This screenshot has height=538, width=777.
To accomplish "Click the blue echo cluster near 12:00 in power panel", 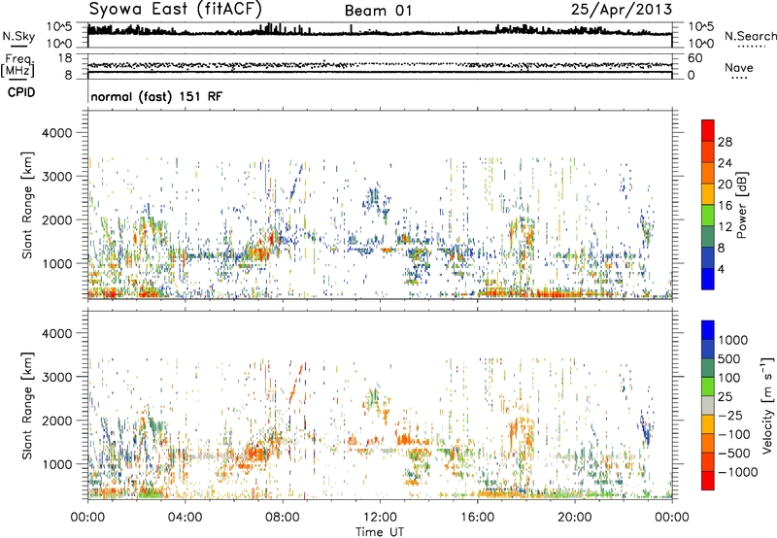I will (x=374, y=199).
